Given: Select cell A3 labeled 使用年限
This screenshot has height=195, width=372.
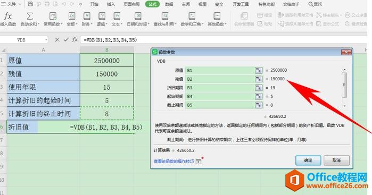Looking at the screenshot, I should click(44, 87).
